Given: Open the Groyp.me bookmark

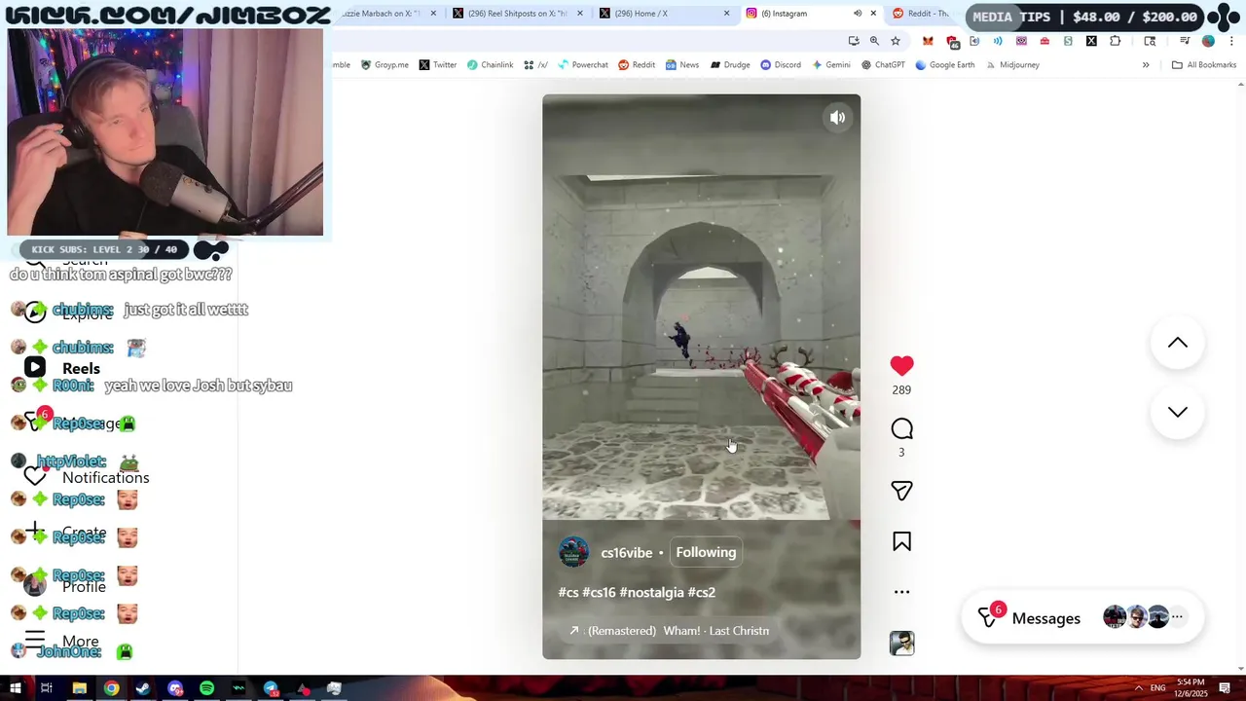Looking at the screenshot, I should point(385,65).
